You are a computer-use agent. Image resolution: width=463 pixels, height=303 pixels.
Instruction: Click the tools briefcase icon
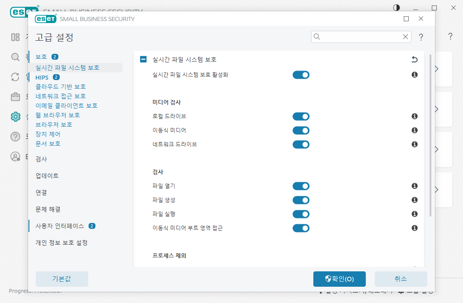point(15,96)
